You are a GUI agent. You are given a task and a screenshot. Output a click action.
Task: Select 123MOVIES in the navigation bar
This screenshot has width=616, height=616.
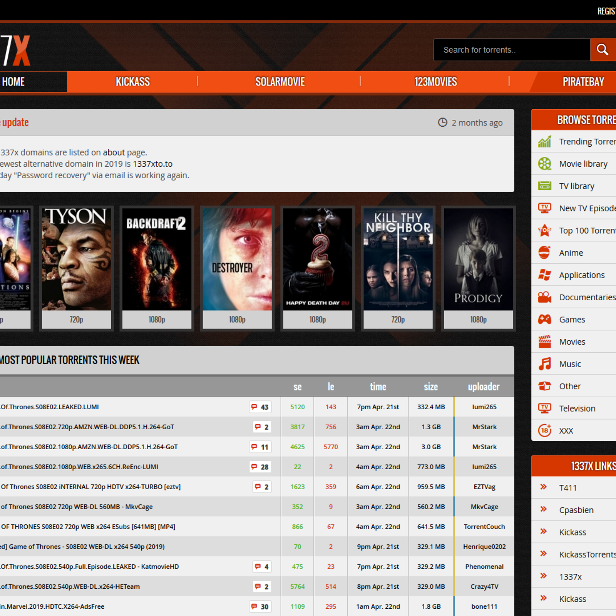click(435, 82)
